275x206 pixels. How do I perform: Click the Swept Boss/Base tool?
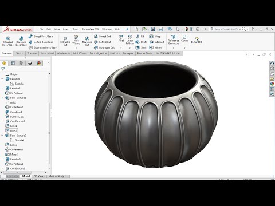coord(41,36)
